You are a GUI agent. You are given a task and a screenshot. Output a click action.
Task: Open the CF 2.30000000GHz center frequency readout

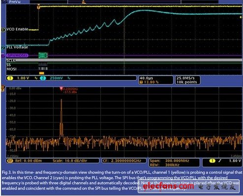[124, 161]
